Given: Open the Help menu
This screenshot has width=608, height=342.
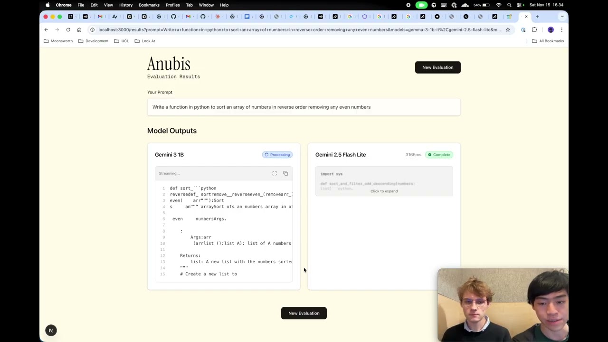Looking at the screenshot, I should (x=224, y=5).
